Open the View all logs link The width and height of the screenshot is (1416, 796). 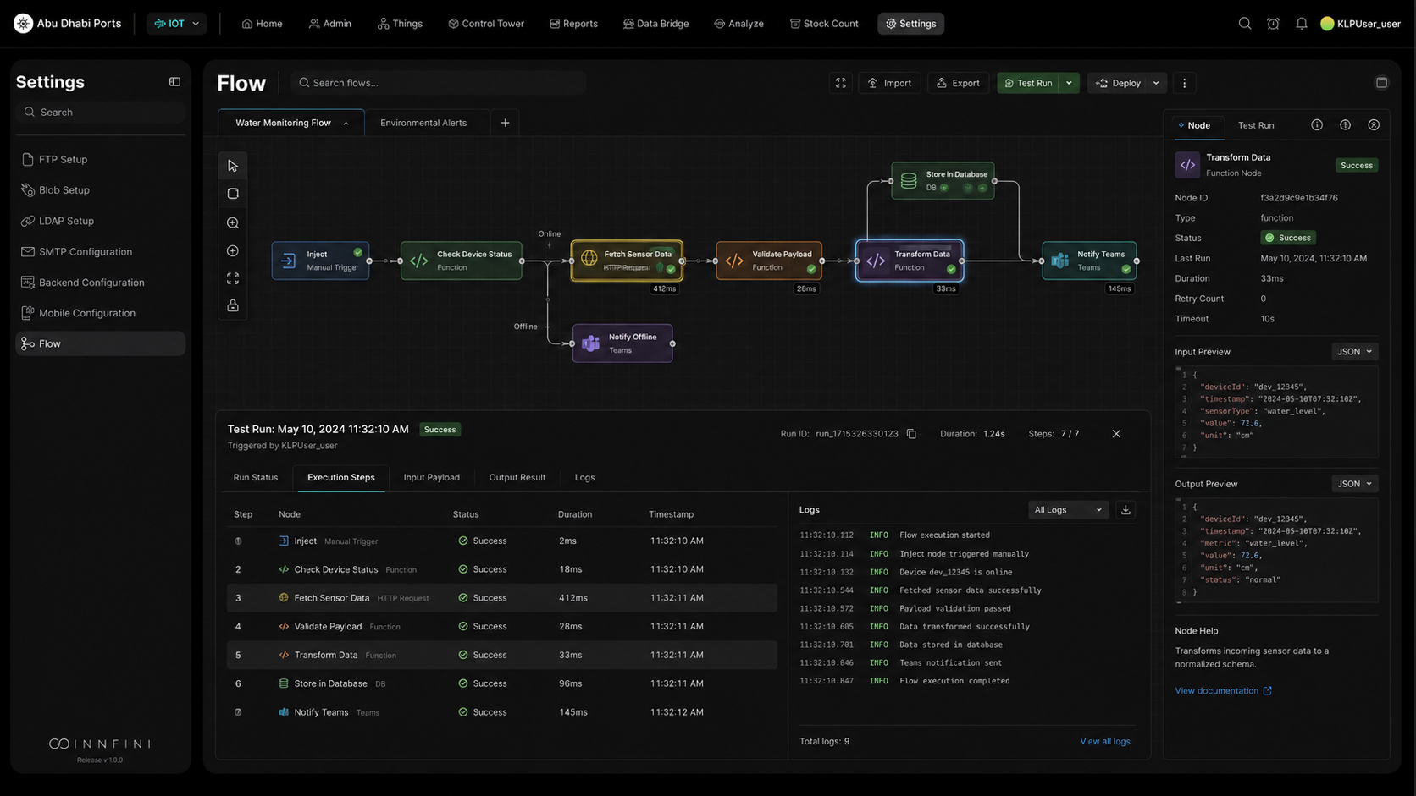(1105, 742)
